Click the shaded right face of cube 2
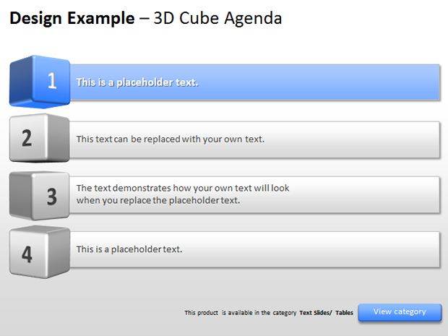The width and height of the screenshot is (448, 336). point(59,138)
